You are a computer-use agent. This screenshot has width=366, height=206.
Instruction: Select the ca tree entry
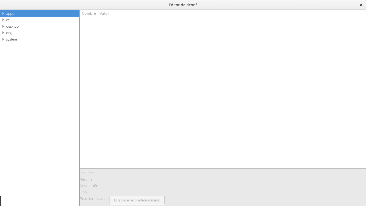(8, 20)
